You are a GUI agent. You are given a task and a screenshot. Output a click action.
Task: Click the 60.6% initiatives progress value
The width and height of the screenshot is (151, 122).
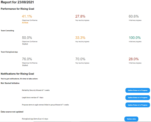click(x=134, y=16)
